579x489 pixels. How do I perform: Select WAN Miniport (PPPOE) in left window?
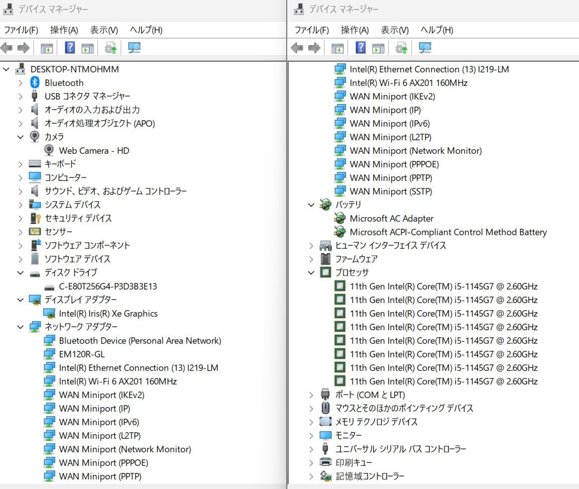point(103,462)
